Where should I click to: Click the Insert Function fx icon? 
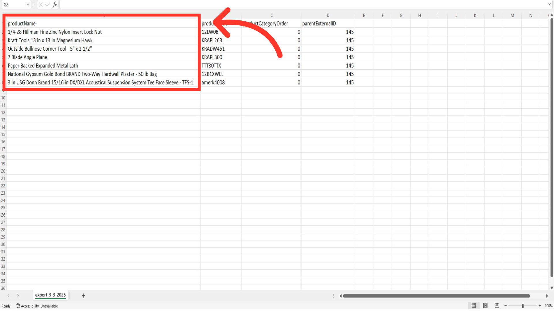(x=55, y=5)
